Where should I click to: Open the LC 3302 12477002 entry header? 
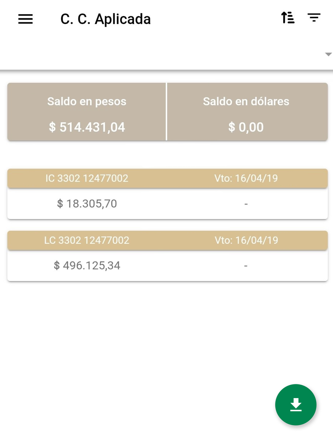click(167, 240)
